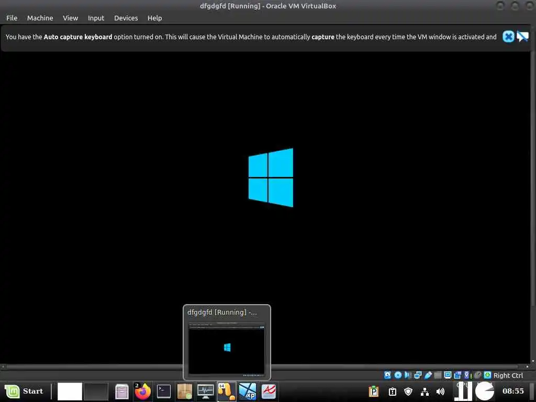The height and width of the screenshot is (402, 536).
Task: Open the system monitor taskbar icon
Action: 205,392
